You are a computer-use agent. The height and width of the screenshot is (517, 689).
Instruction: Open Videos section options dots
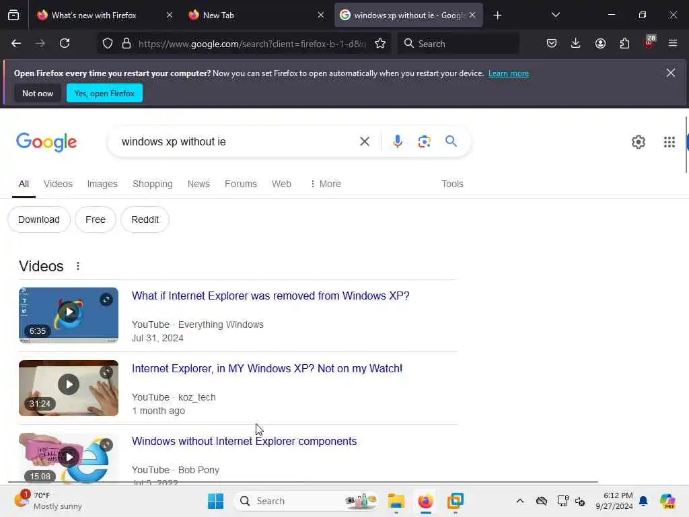[x=78, y=267]
